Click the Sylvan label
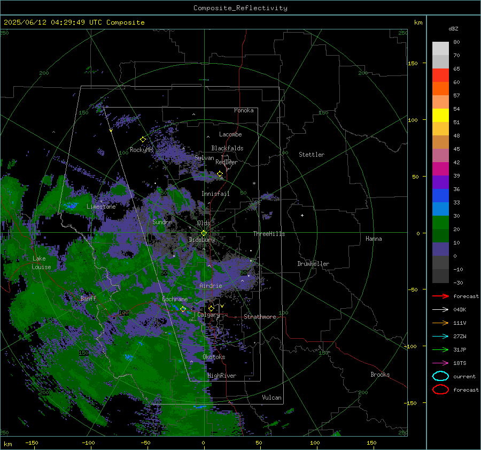 click(x=204, y=158)
